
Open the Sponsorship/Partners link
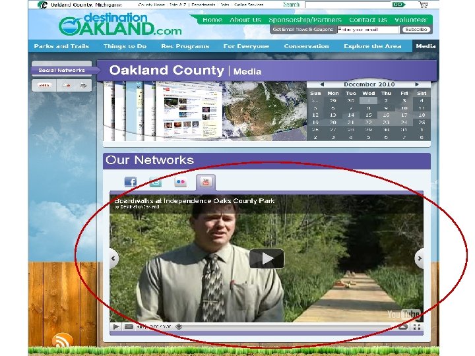tap(305, 20)
